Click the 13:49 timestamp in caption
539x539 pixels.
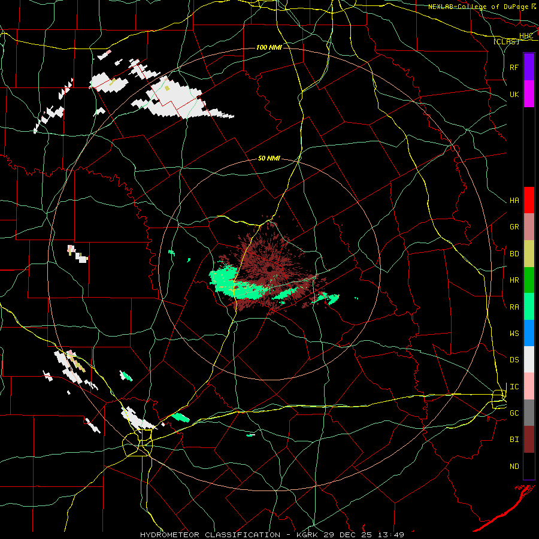pyautogui.click(x=390, y=535)
